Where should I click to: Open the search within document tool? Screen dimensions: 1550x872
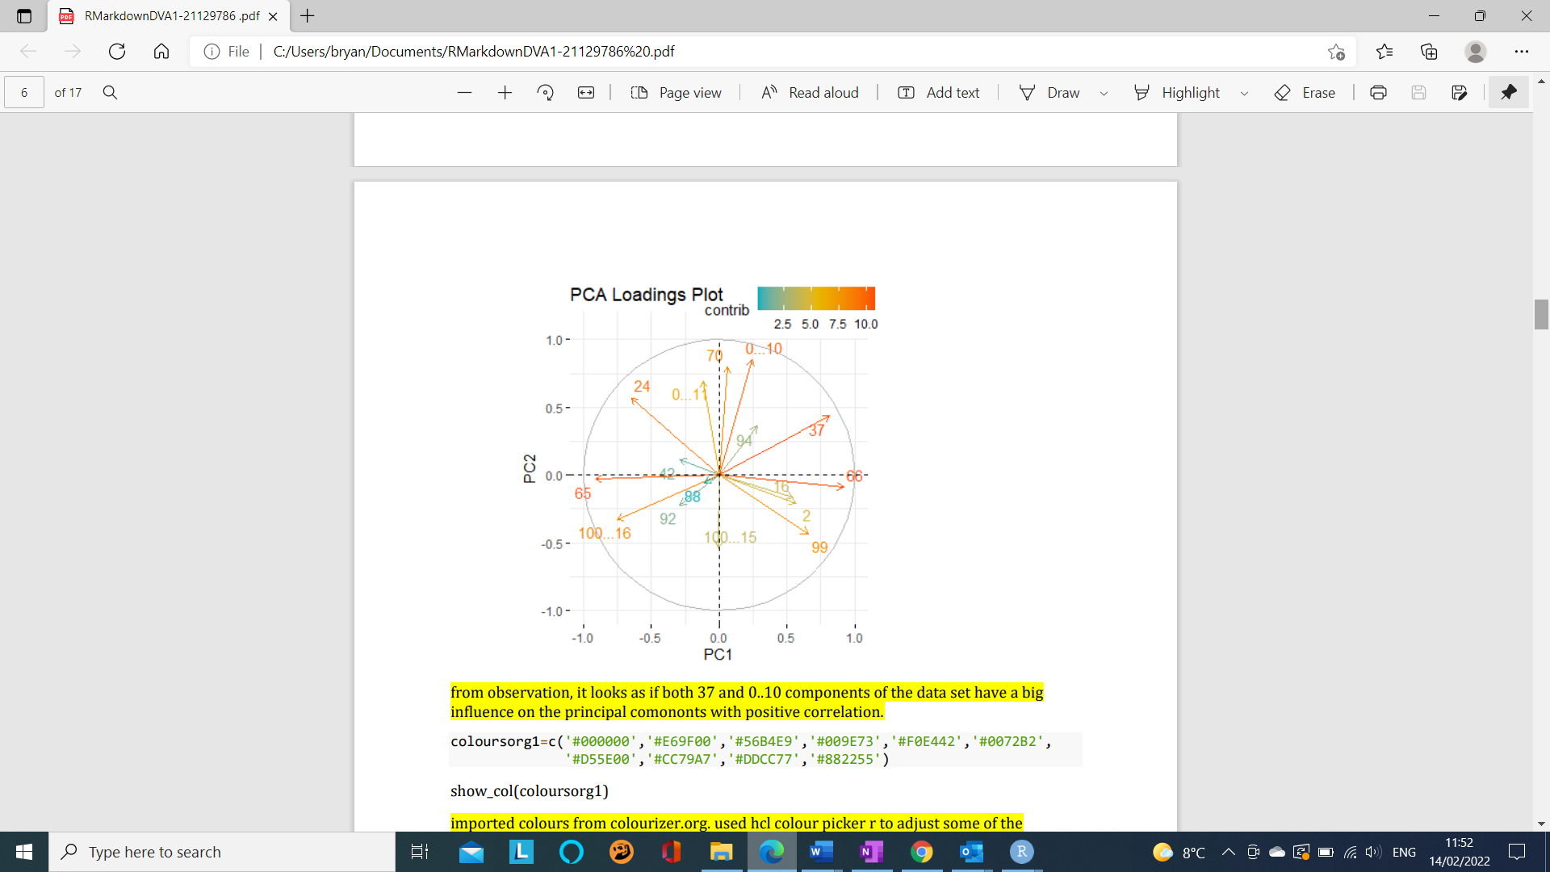click(110, 92)
